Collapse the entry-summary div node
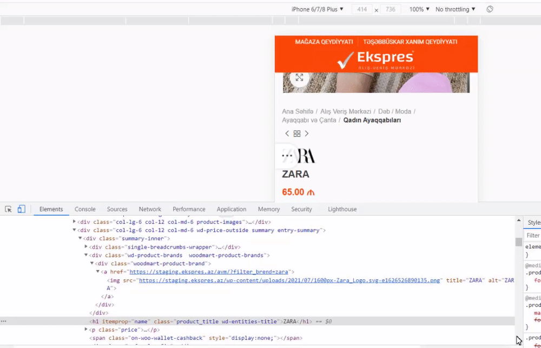Screen dimensions: 541x348 click(x=74, y=230)
